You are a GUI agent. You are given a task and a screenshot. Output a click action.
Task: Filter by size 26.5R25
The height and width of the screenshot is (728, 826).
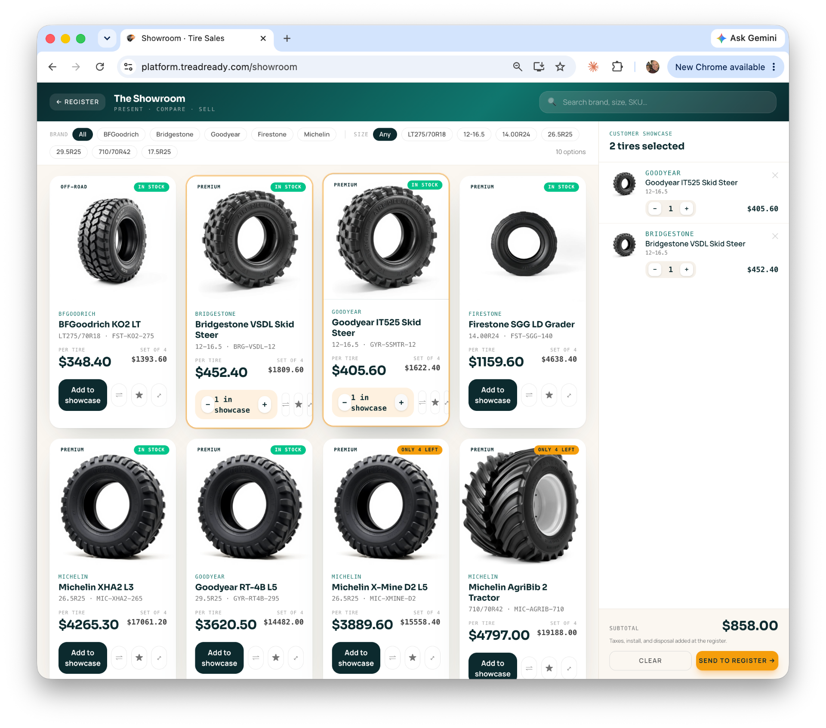pos(560,134)
